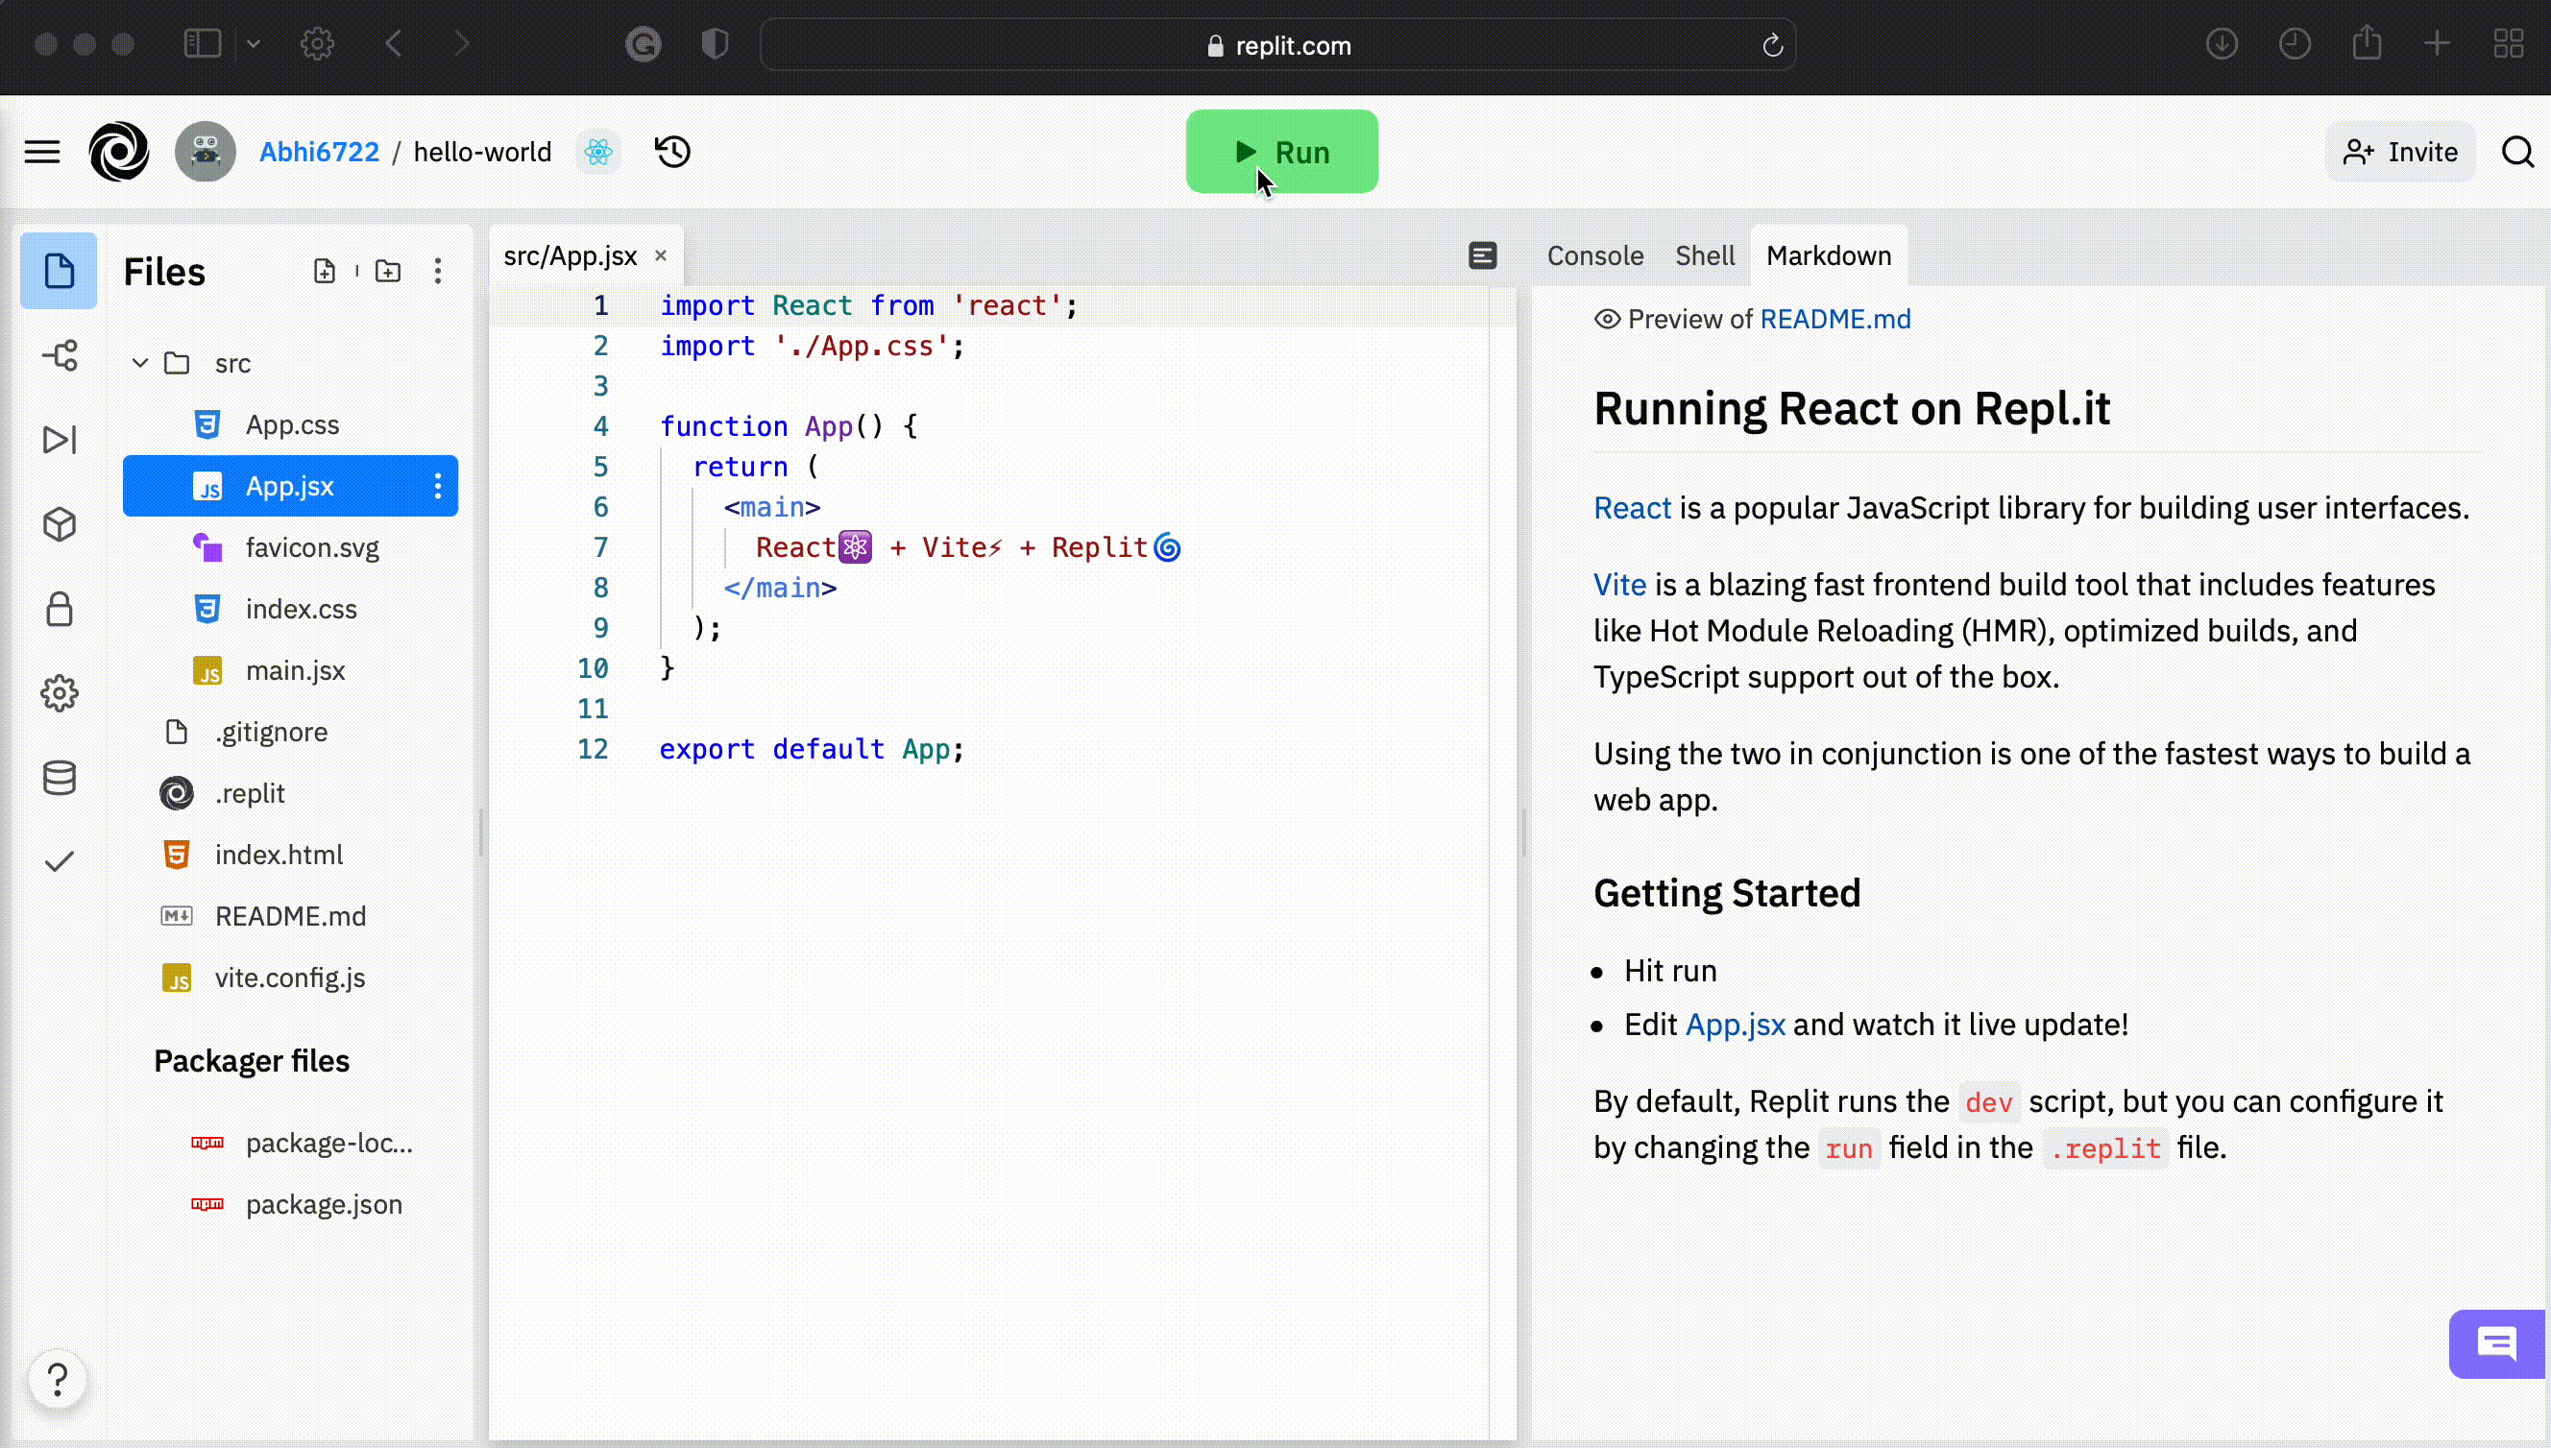Open vite.config.js file
Viewport: 2551px width, 1448px height.
290,977
